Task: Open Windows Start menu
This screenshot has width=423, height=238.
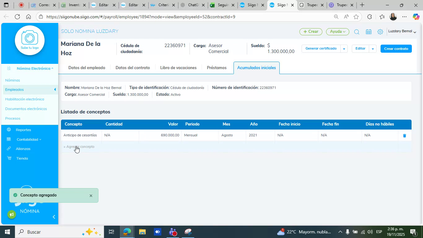Action: [x=7, y=232]
